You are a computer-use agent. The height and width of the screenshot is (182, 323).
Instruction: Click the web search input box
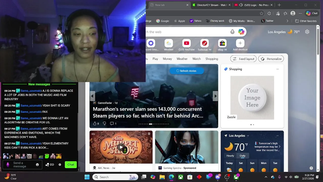(x=187, y=32)
